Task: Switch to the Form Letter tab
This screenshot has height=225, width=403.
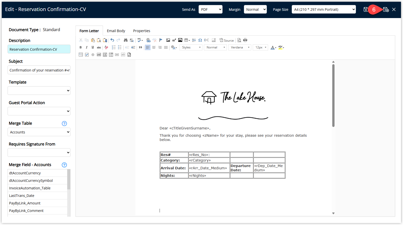Action: (x=89, y=31)
